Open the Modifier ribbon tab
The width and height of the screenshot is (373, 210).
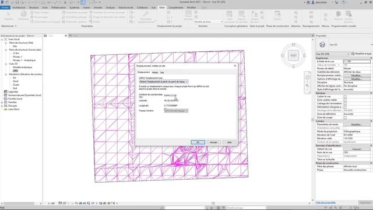[x=191, y=8]
